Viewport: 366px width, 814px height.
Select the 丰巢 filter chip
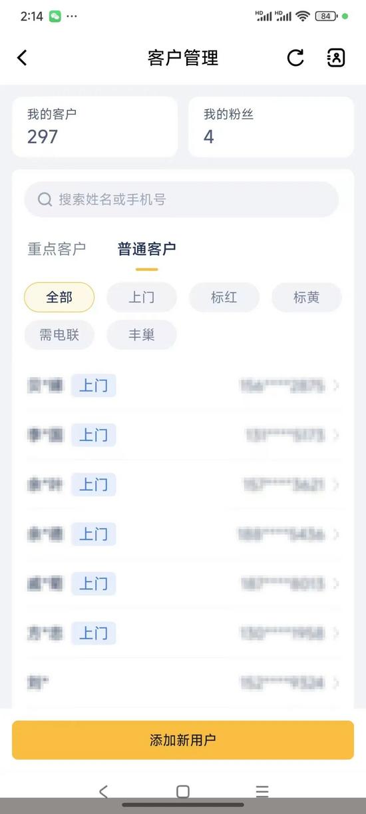(x=142, y=335)
